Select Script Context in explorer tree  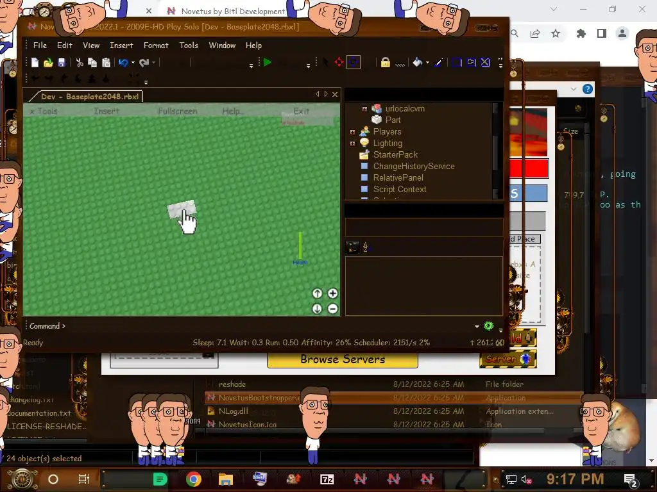(399, 190)
